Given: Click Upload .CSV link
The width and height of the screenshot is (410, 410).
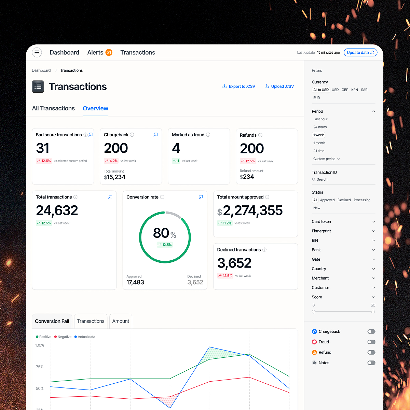Looking at the screenshot, I should [x=279, y=86].
